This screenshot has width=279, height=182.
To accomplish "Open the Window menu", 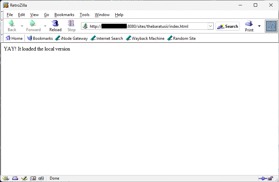I will coord(102,15).
